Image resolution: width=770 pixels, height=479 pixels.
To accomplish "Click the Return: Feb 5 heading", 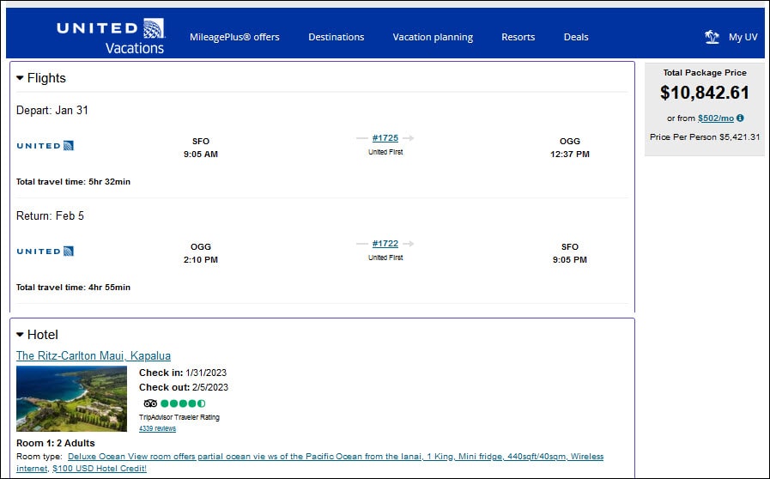I will click(x=50, y=215).
